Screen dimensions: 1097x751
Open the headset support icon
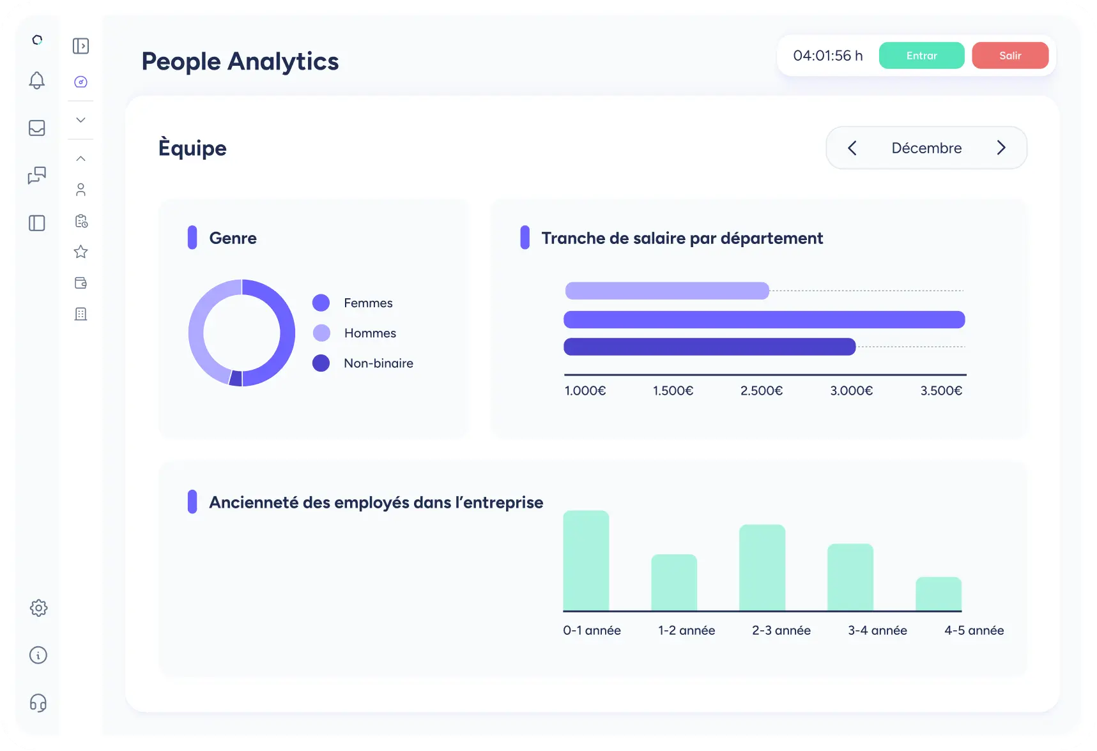point(38,703)
